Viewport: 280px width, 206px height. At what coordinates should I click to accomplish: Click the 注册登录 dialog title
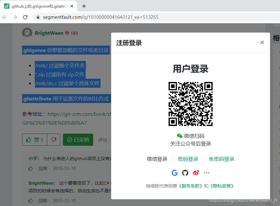(129, 43)
